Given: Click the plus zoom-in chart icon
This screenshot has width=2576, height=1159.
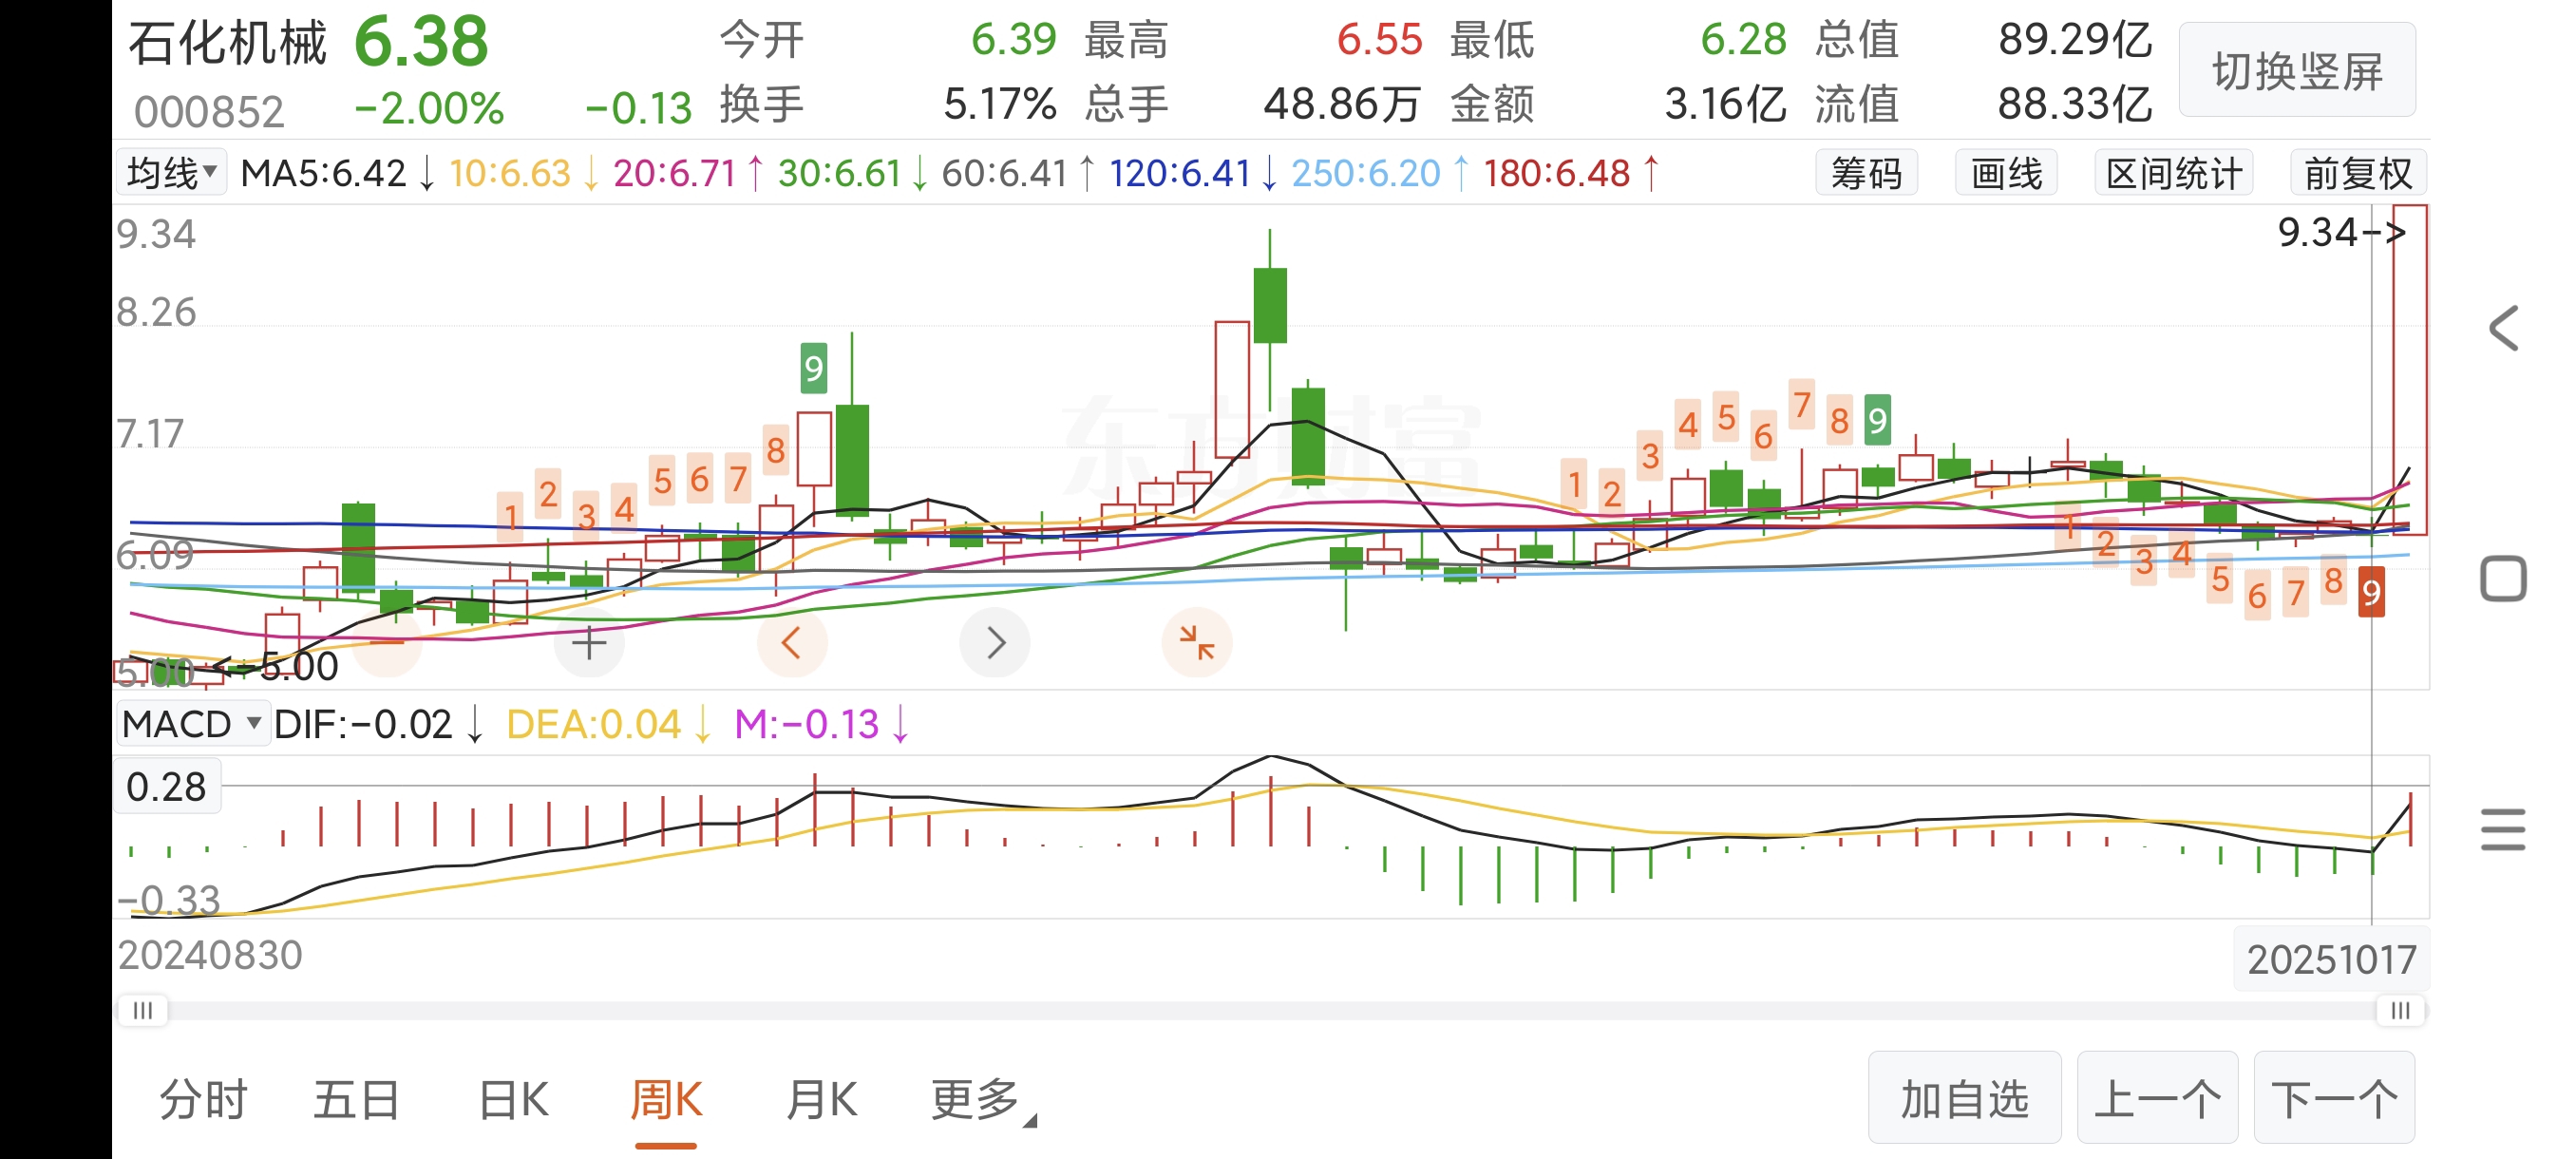Looking at the screenshot, I should point(589,643).
